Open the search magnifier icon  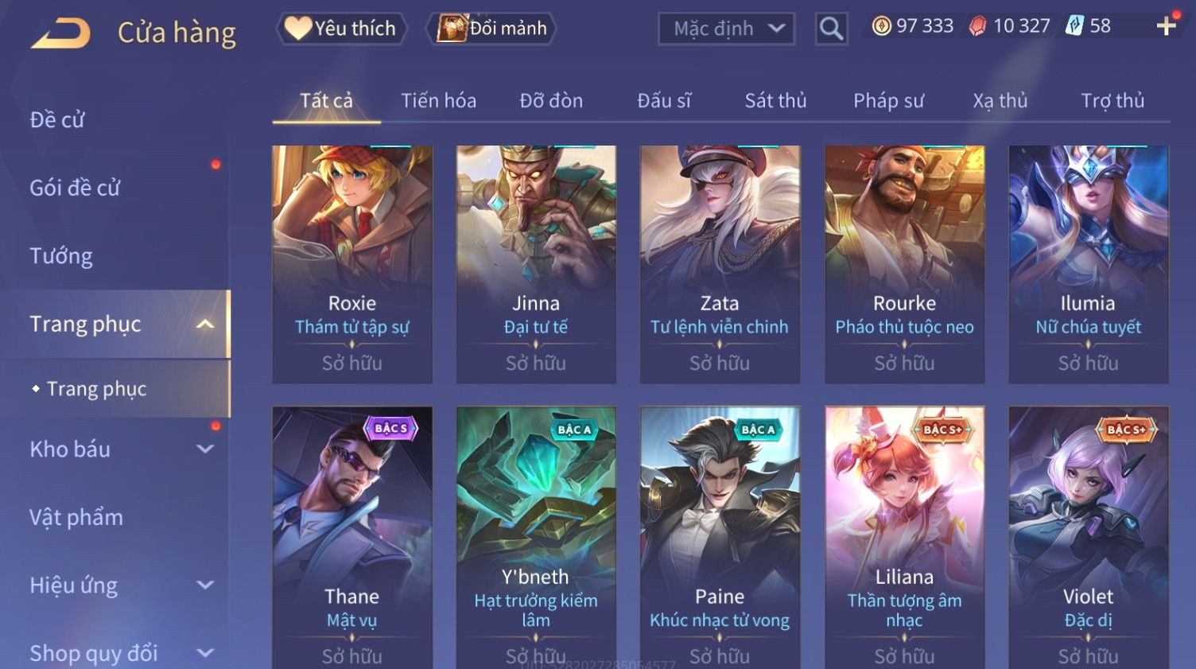831,29
